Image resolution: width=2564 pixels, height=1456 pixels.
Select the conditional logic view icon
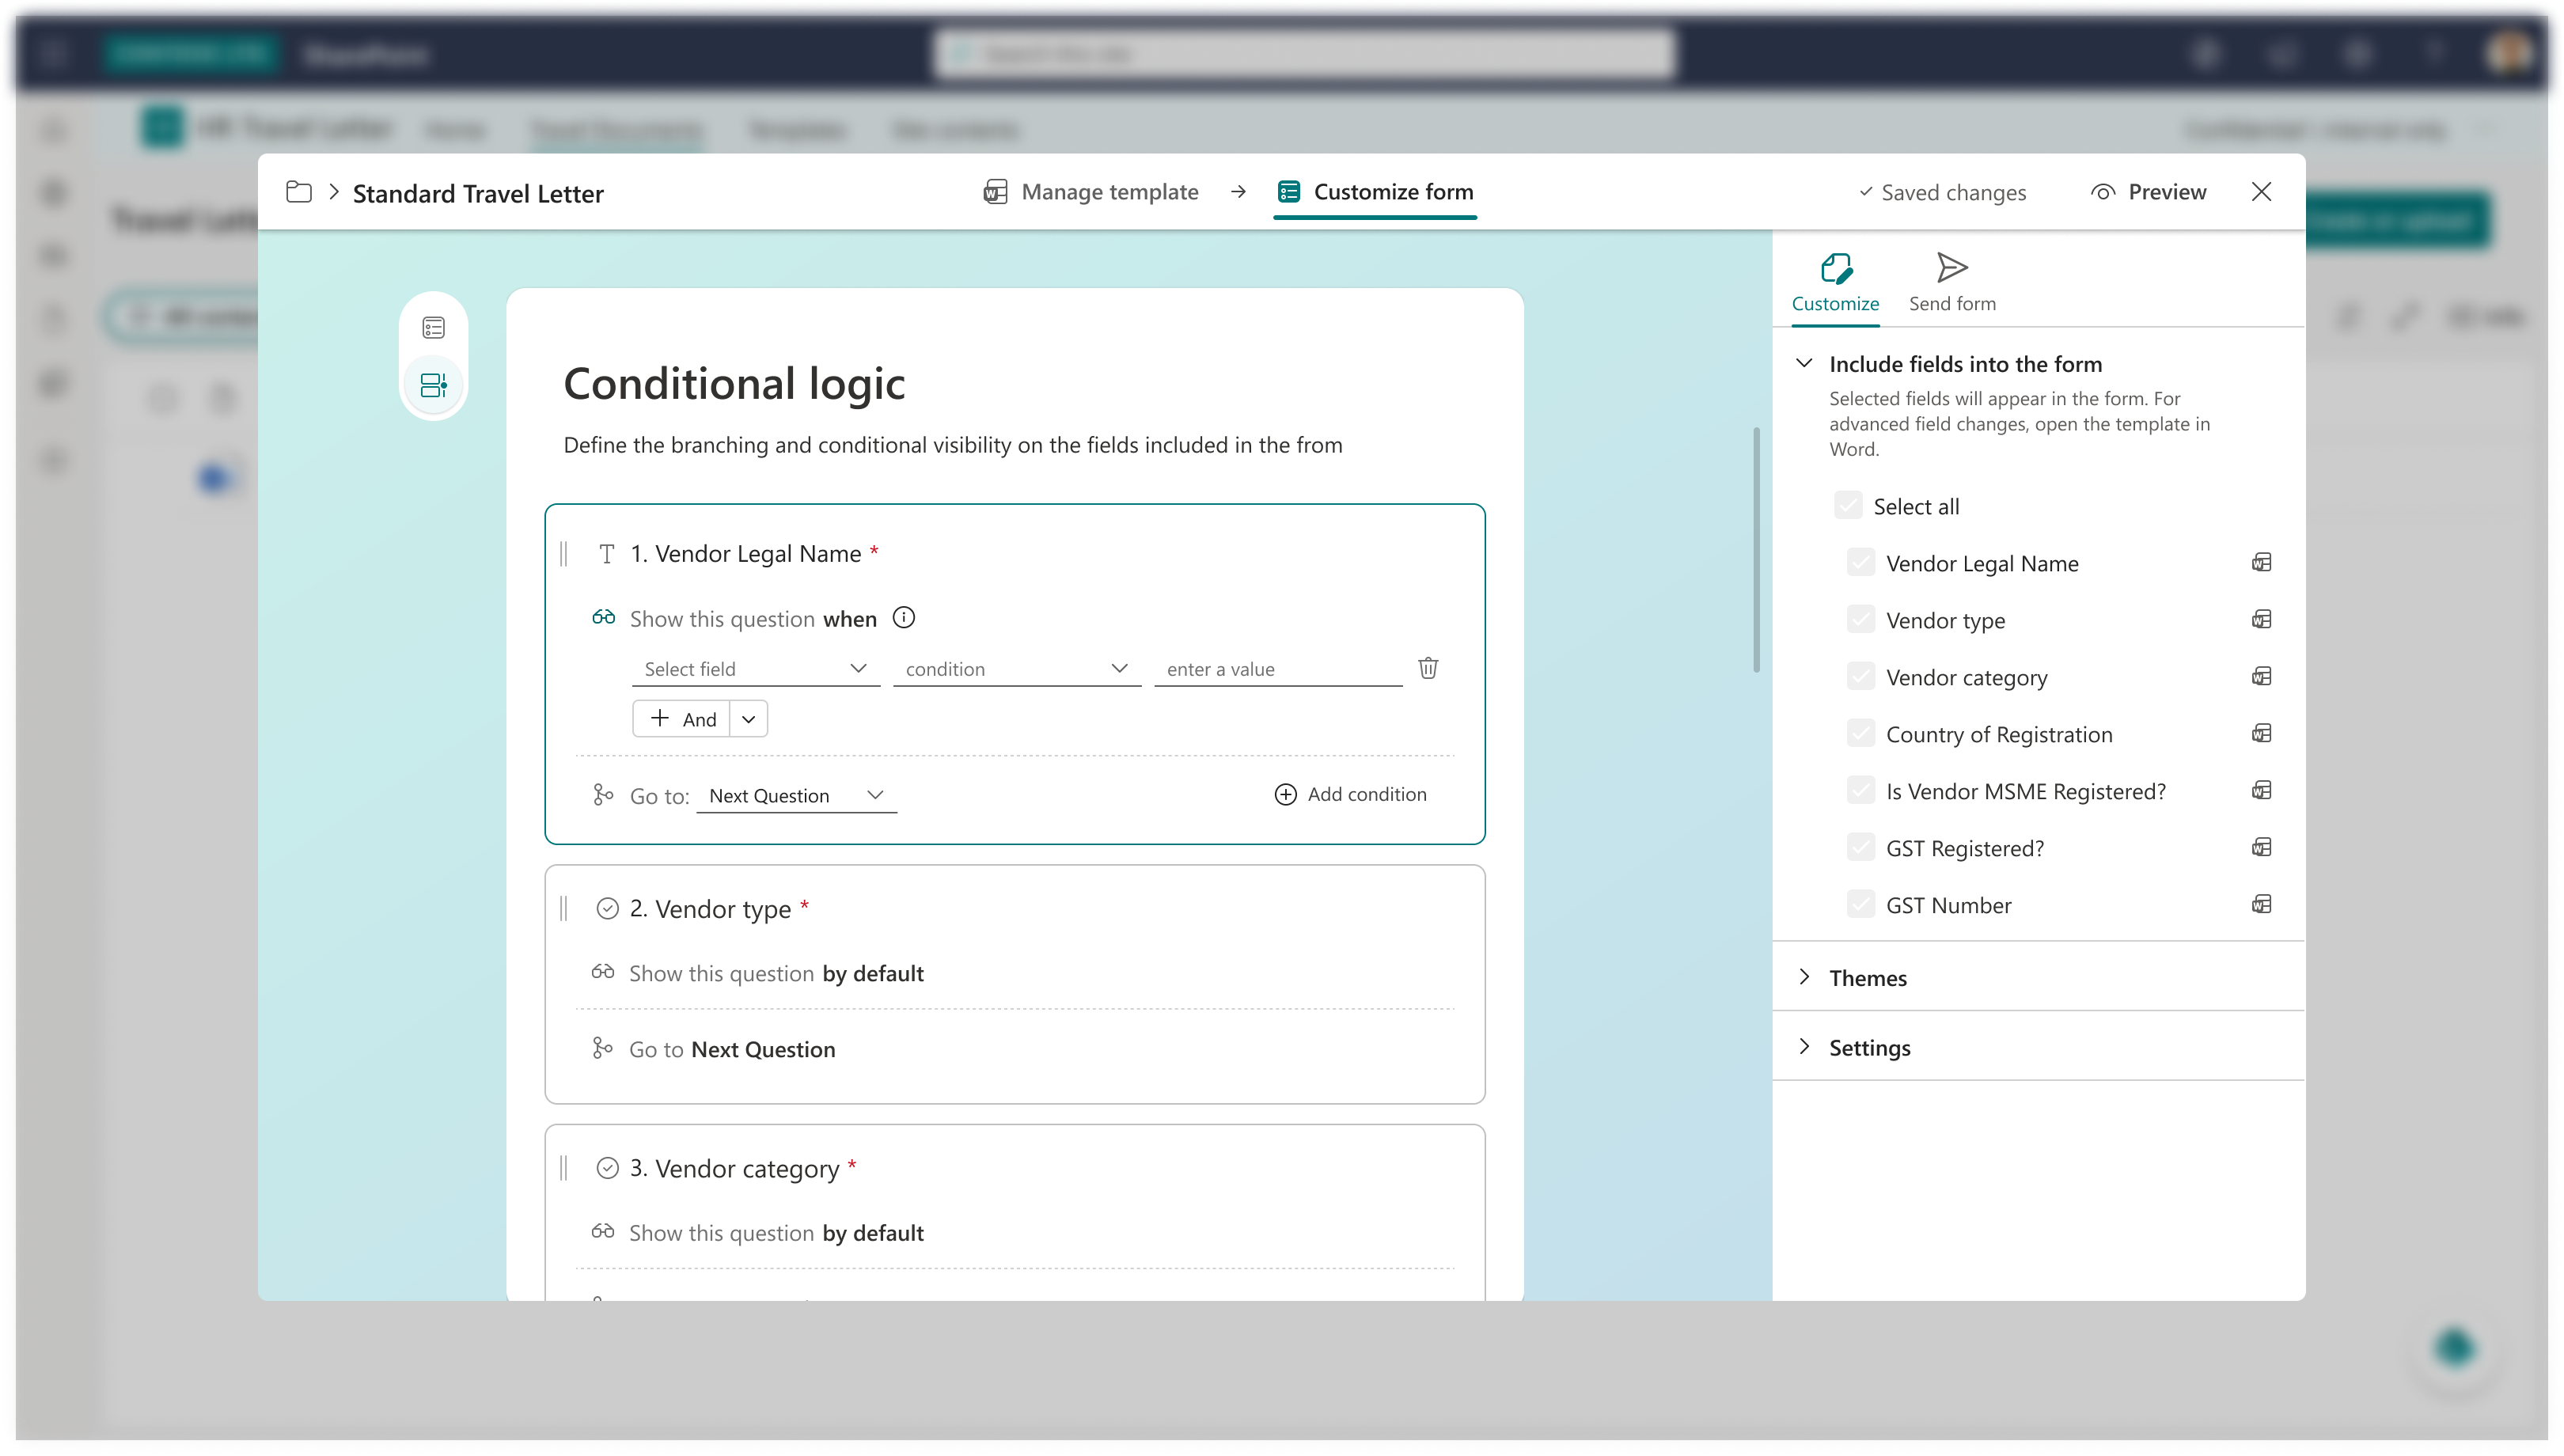pyautogui.click(x=433, y=385)
